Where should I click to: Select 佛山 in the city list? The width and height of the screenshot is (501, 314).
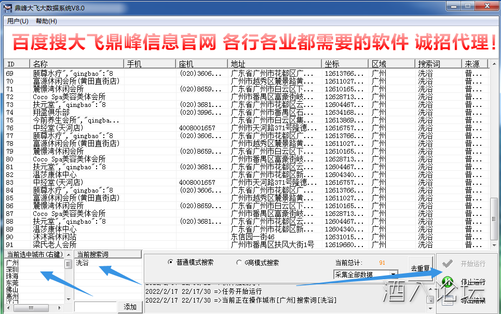point(12,290)
